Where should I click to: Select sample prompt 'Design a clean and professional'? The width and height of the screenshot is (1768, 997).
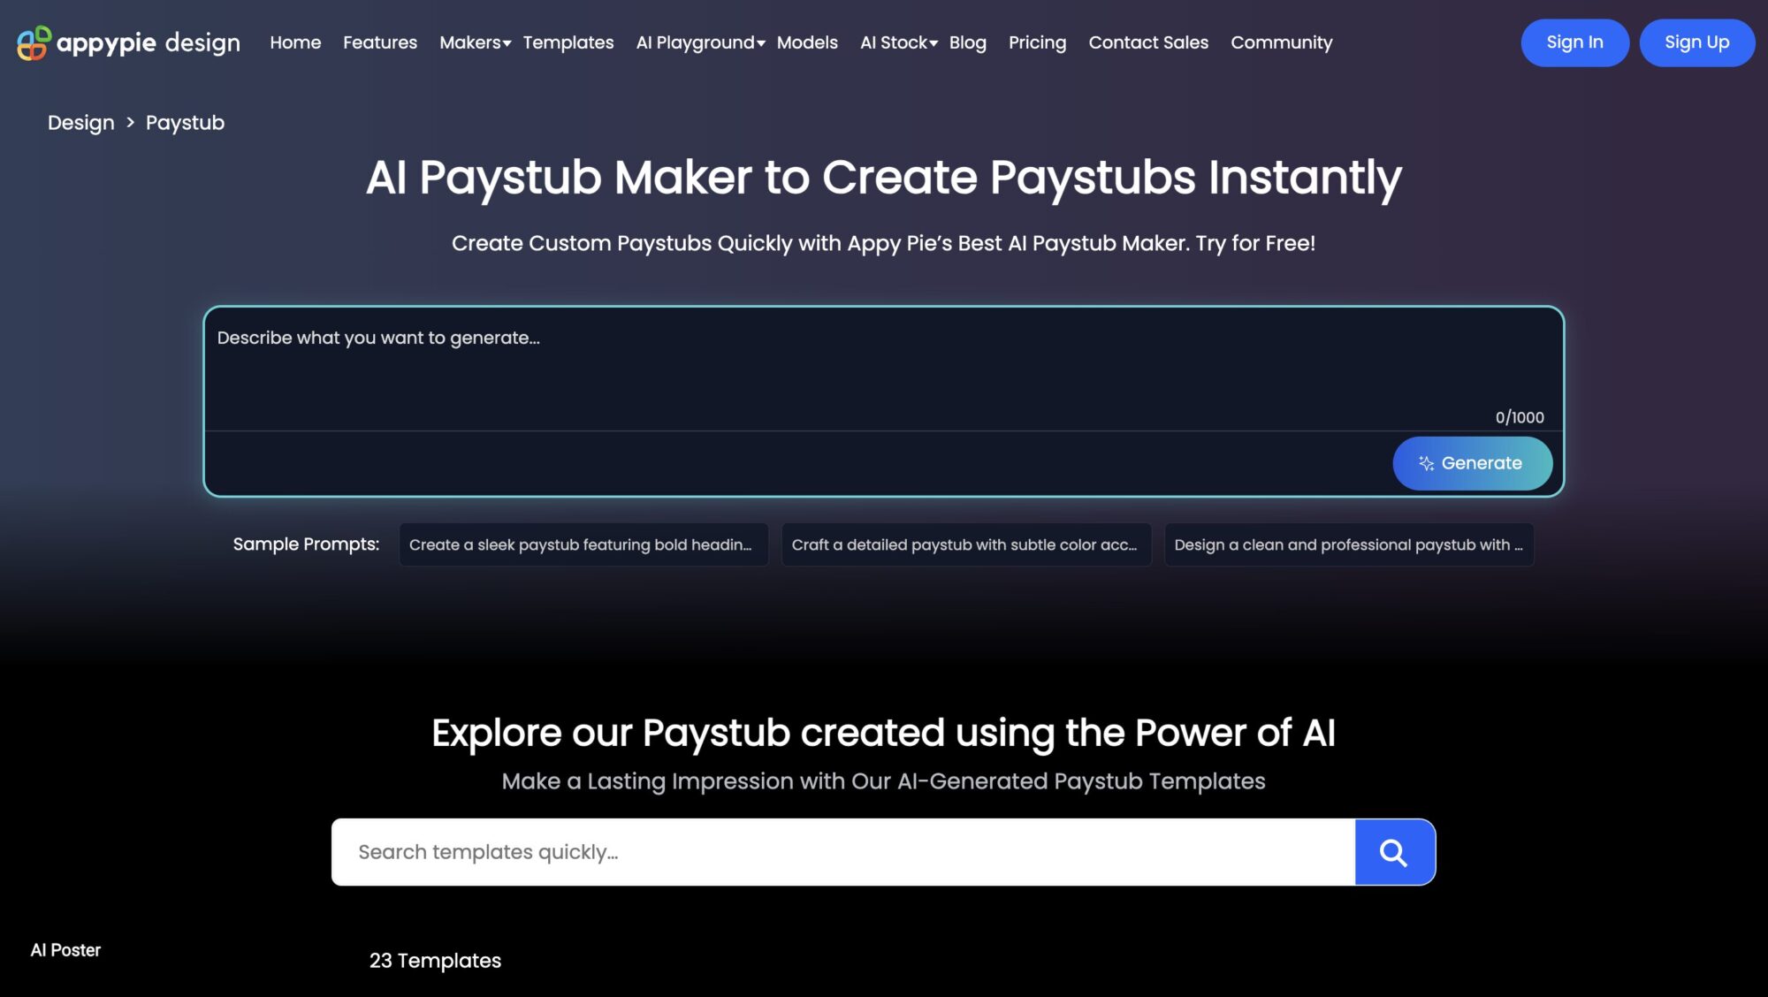pyautogui.click(x=1349, y=544)
